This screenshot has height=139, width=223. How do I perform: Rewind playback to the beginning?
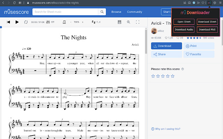point(8,22)
